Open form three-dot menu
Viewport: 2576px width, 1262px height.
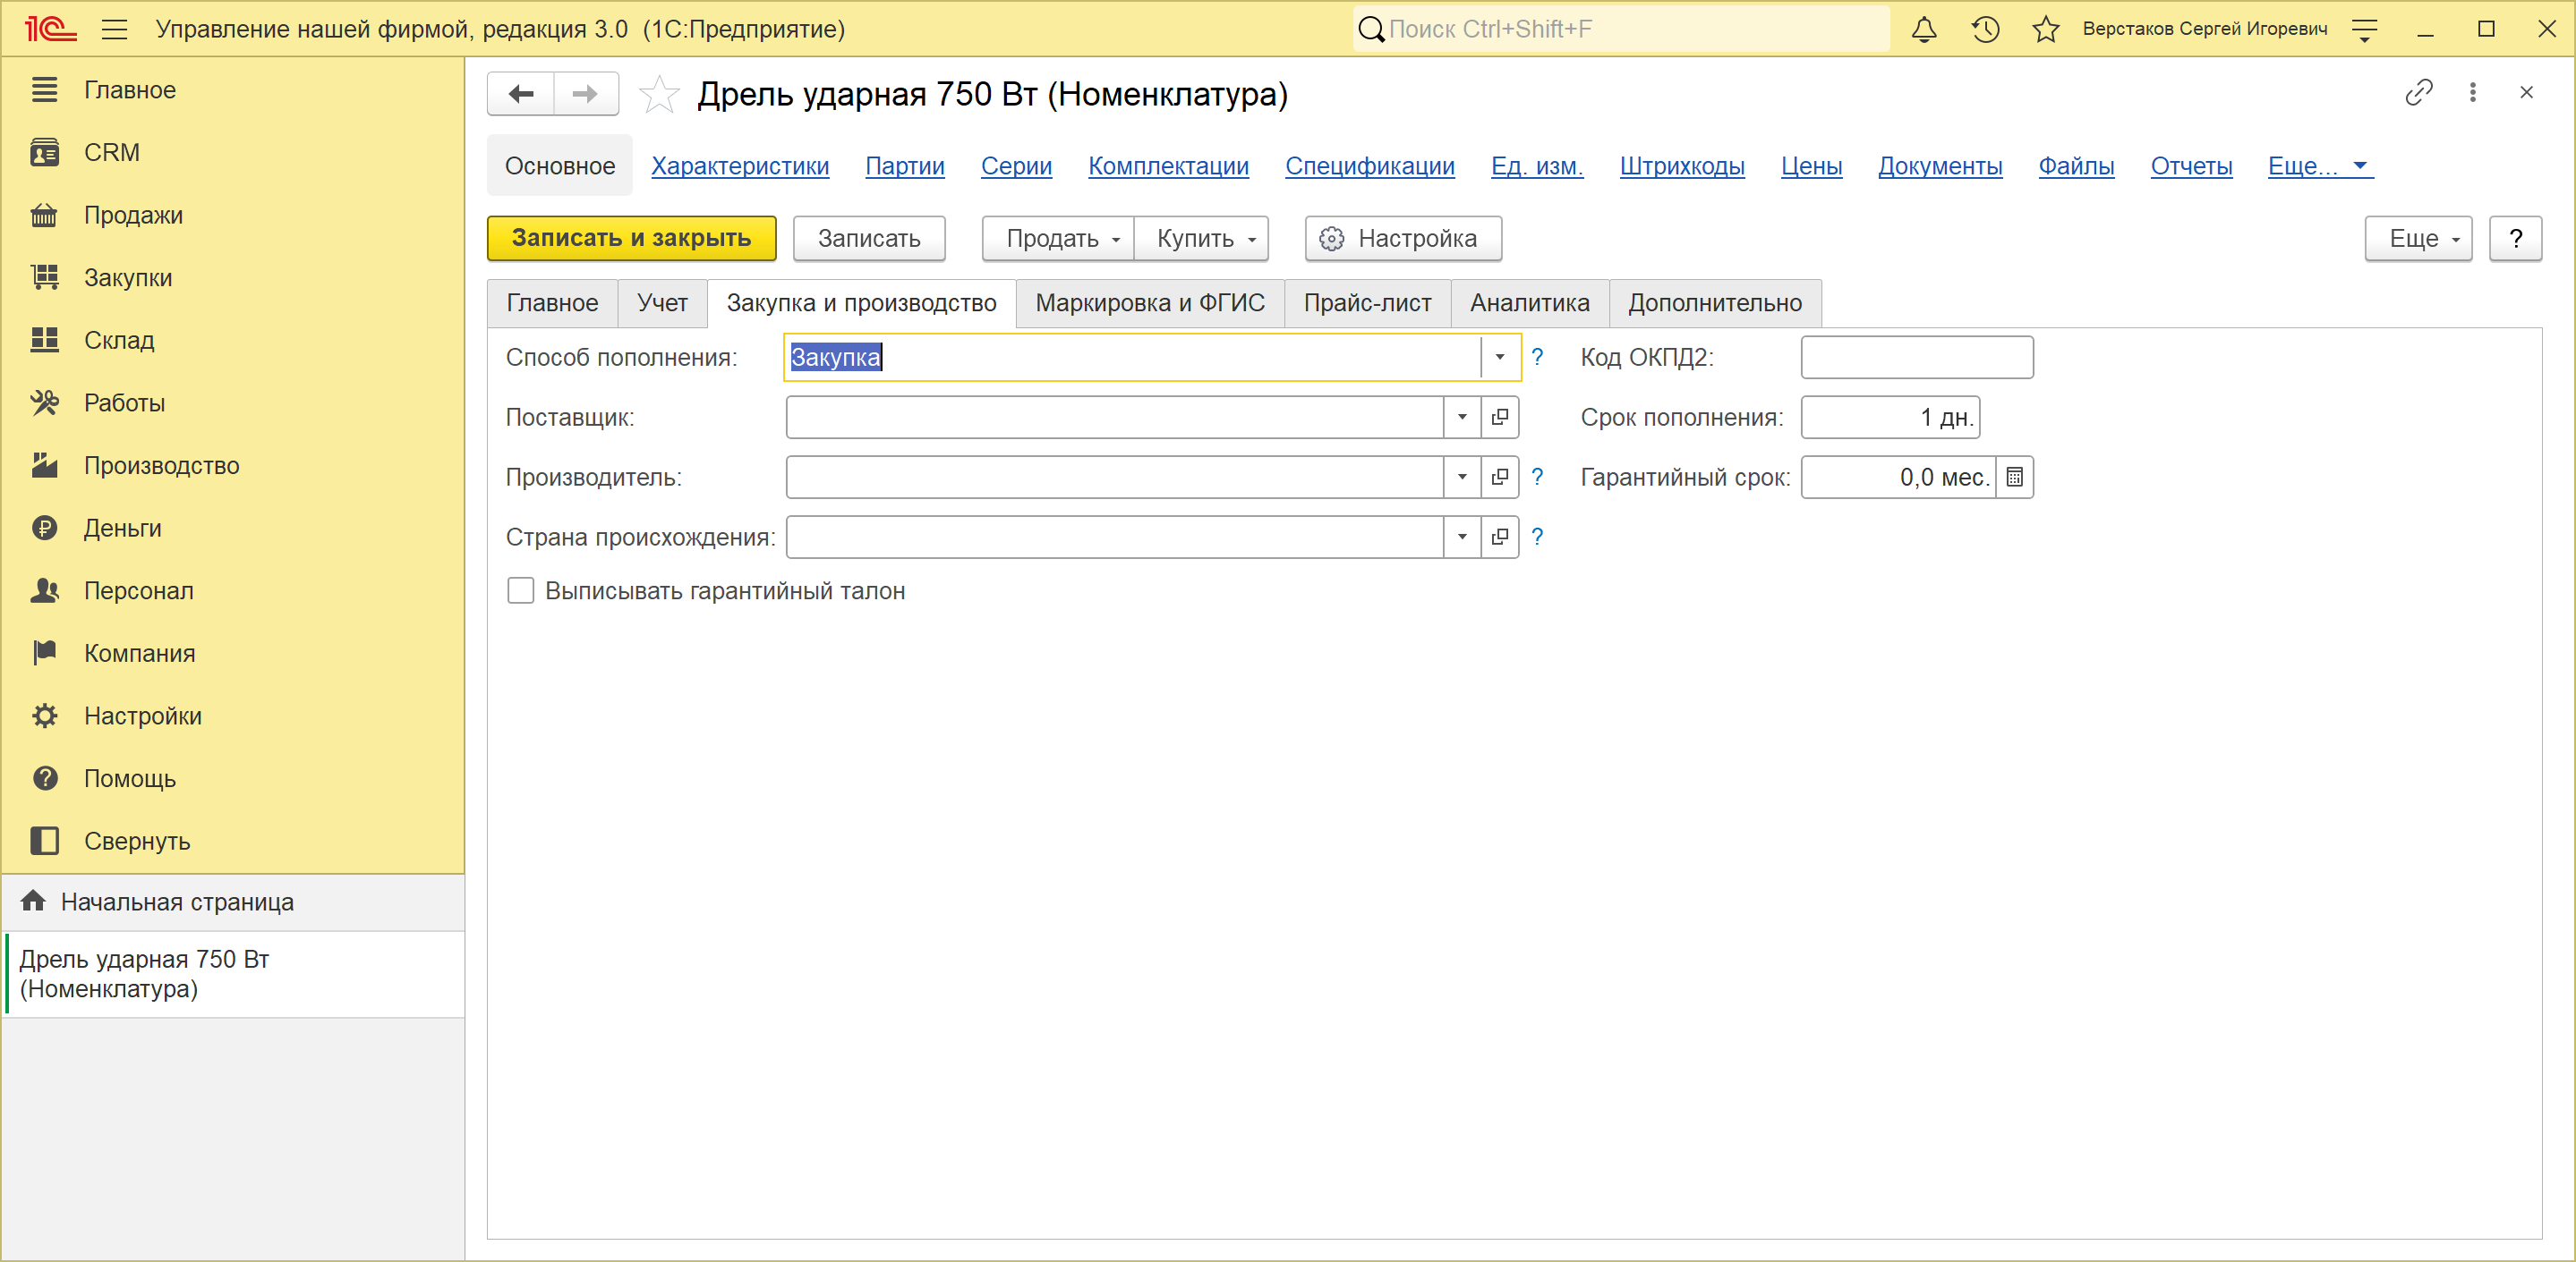pos(2473,93)
